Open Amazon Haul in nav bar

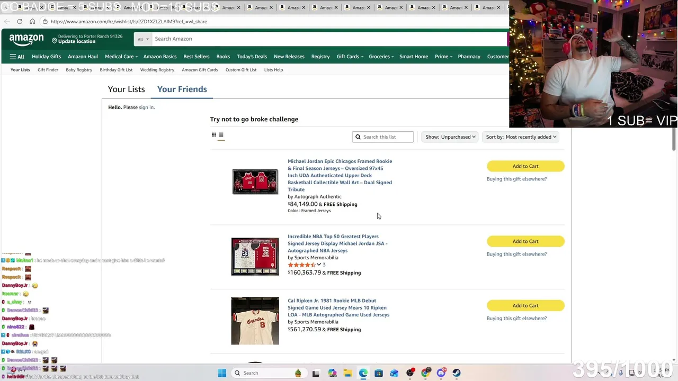click(83, 57)
